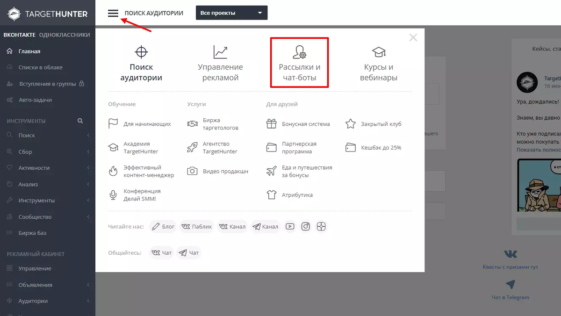Click the Конференция Делай SMM microphone icon
Screen dimensions: 561x316
(x=113, y=195)
